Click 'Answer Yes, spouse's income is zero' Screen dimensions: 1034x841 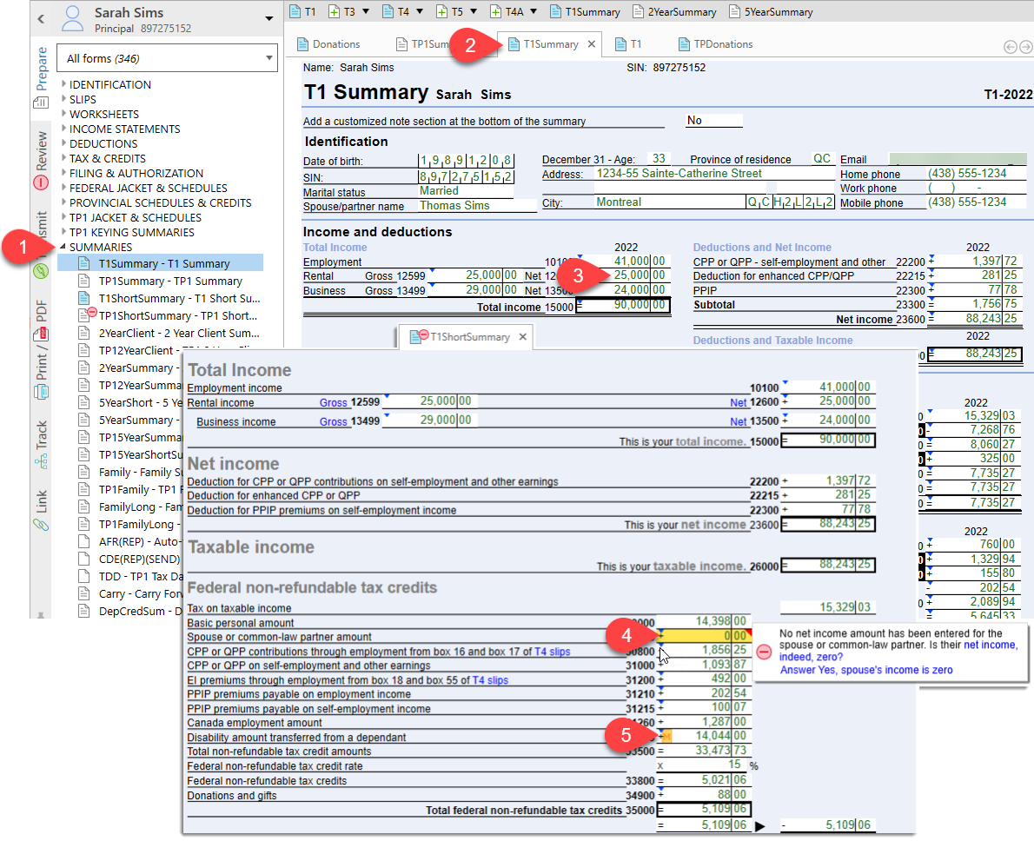865,670
